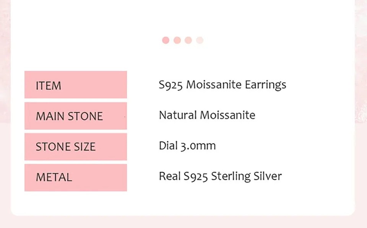Click the first pink pagination dot

tap(166, 40)
